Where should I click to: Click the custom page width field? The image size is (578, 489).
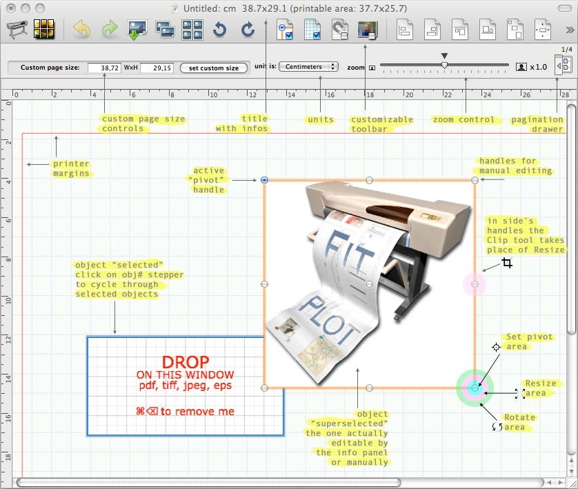[x=105, y=68]
